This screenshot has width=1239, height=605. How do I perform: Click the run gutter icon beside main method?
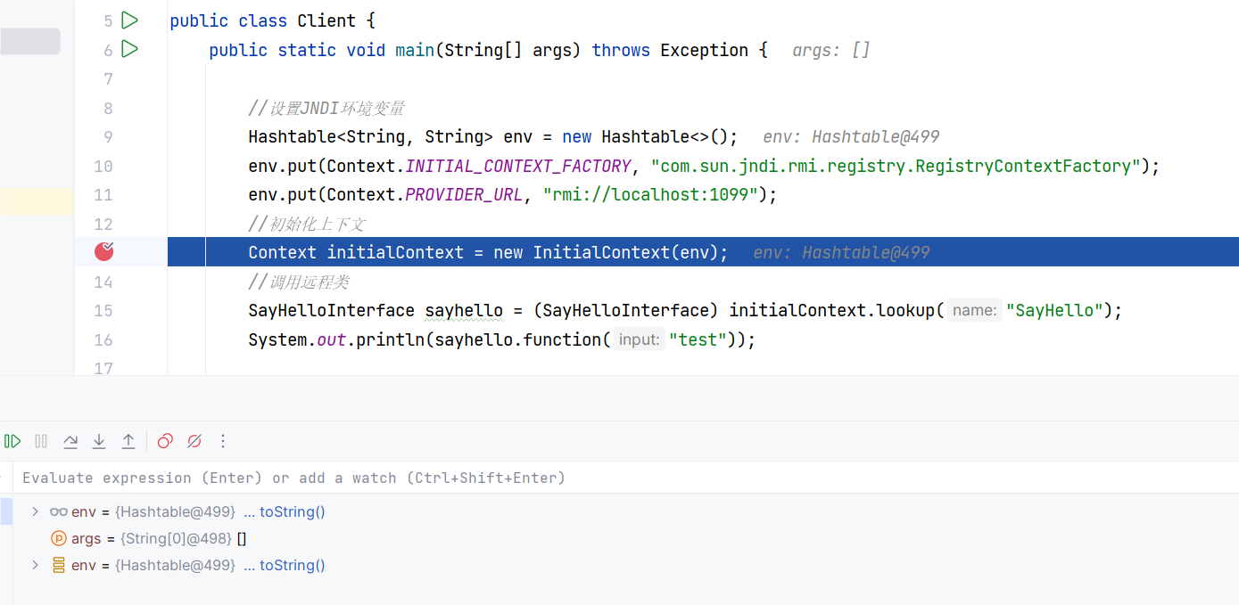130,49
